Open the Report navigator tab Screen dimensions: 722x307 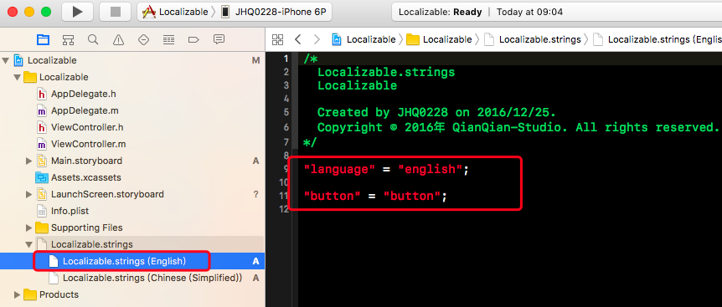pyautogui.click(x=219, y=40)
